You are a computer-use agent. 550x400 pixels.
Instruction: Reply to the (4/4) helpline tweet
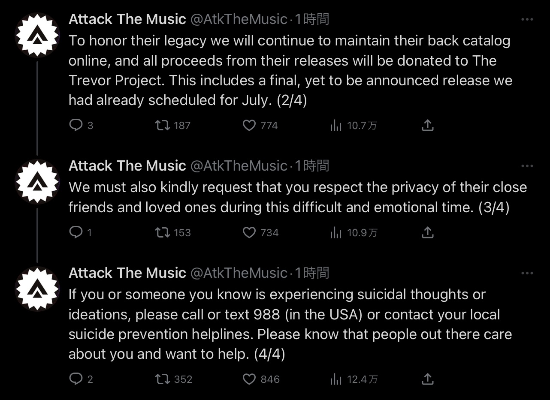pos(76,379)
